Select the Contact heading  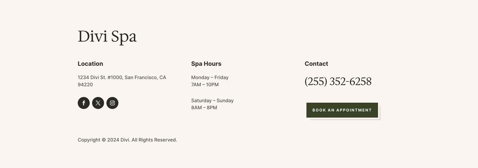tap(316, 64)
